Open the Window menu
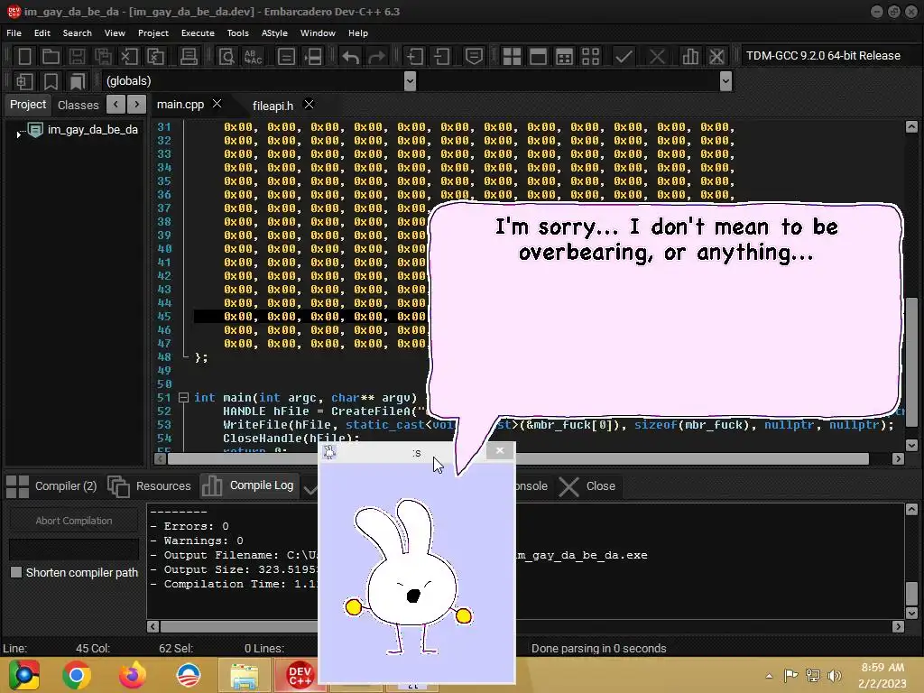Screen dimensions: 924x693 pos(319,33)
